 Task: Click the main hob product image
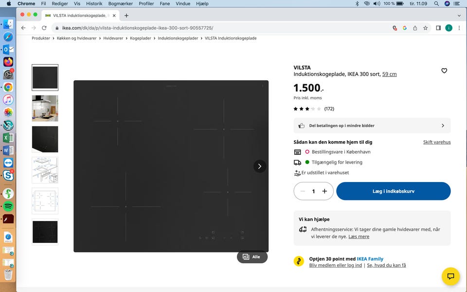(171, 166)
